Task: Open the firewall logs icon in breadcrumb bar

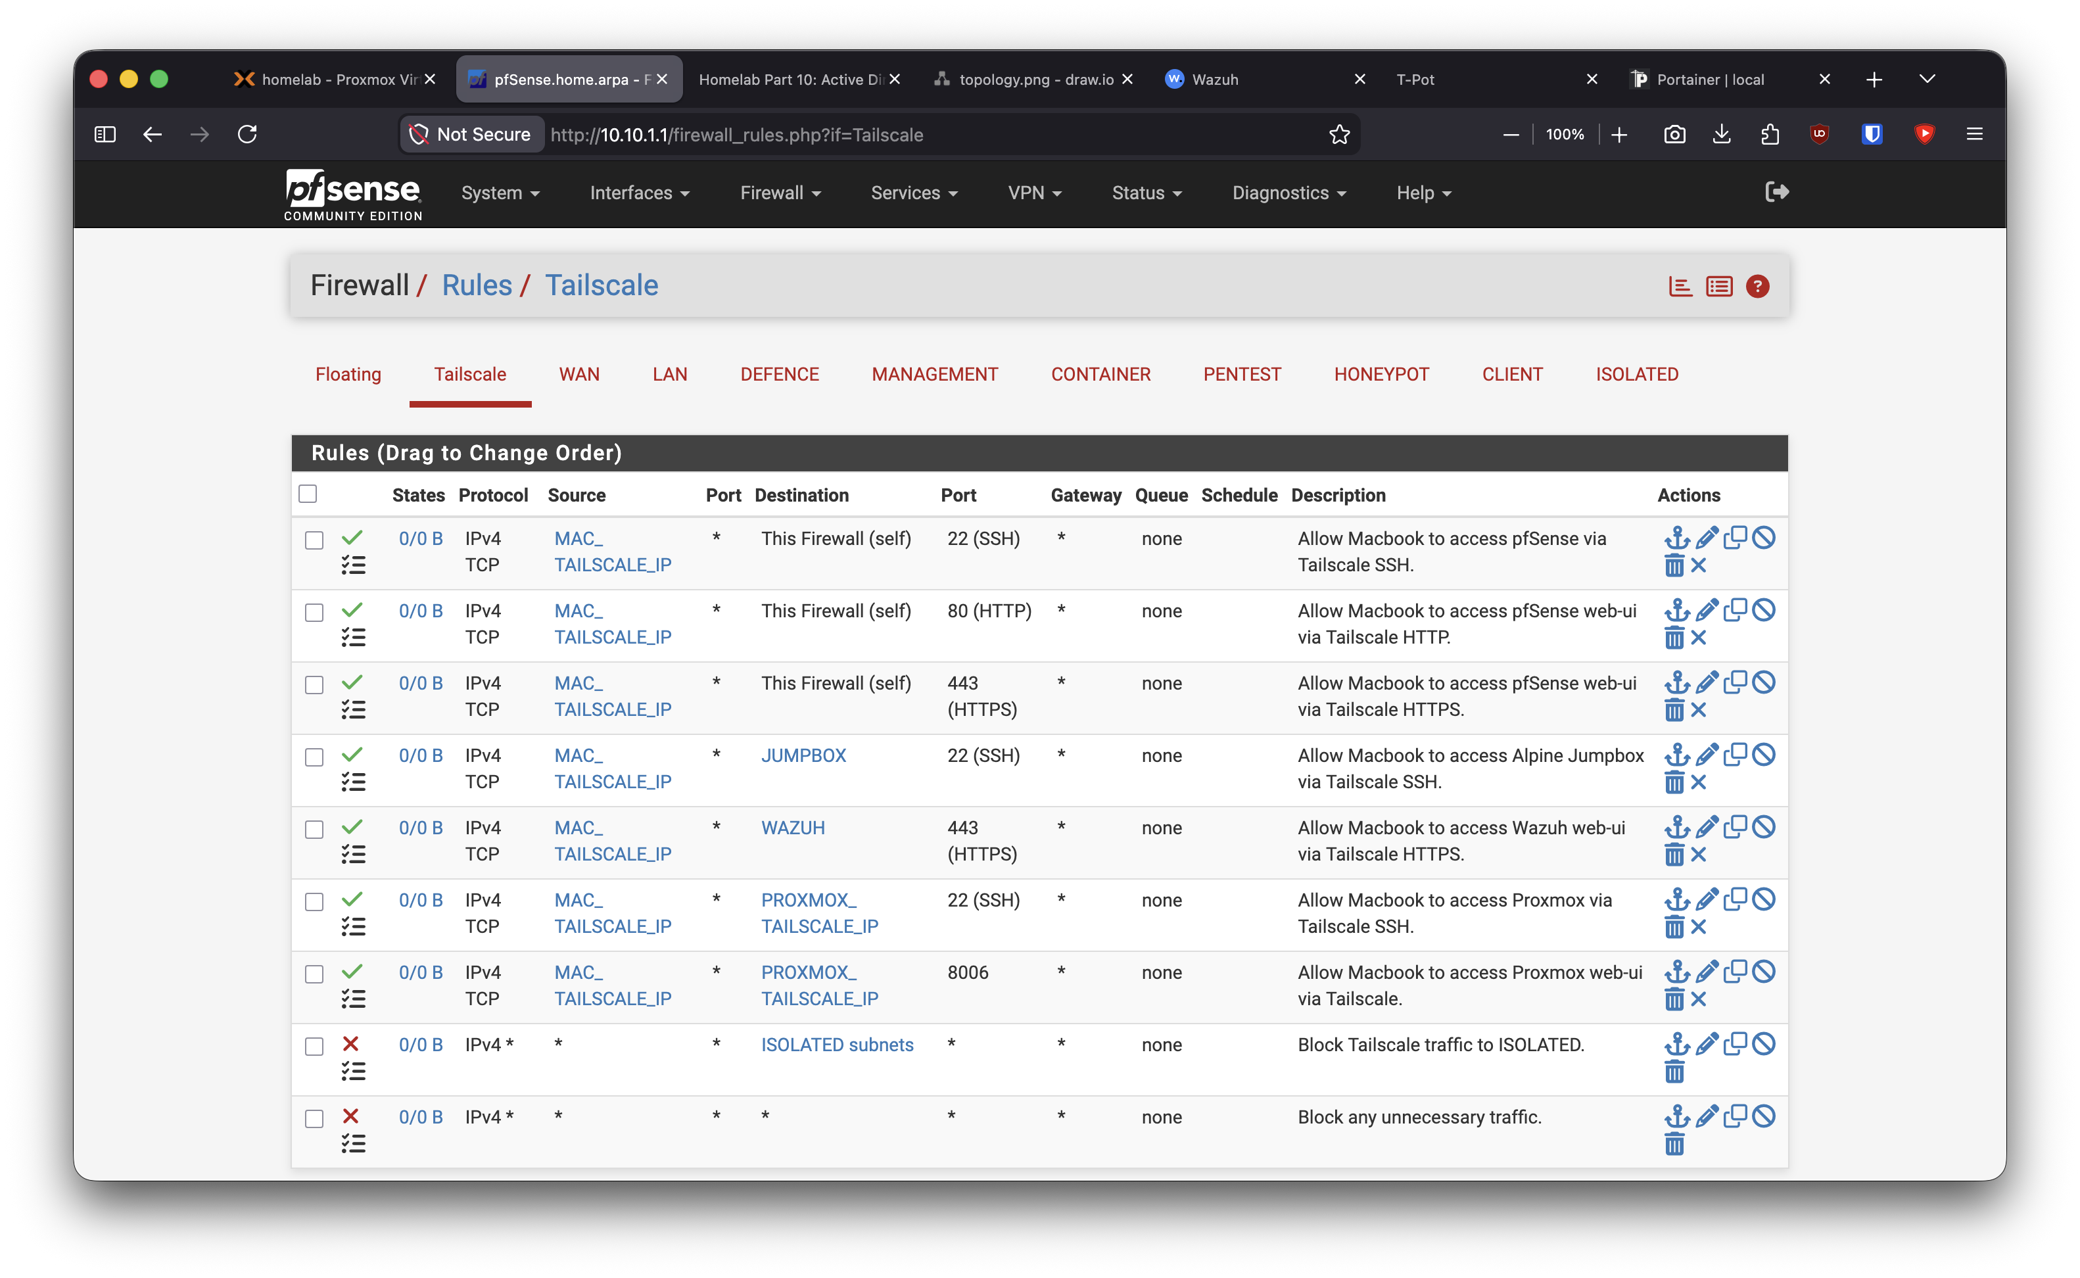Action: click(x=1718, y=287)
